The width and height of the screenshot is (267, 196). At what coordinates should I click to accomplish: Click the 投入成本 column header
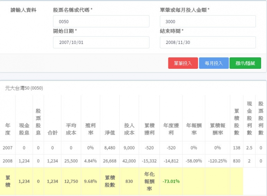tap(129, 129)
